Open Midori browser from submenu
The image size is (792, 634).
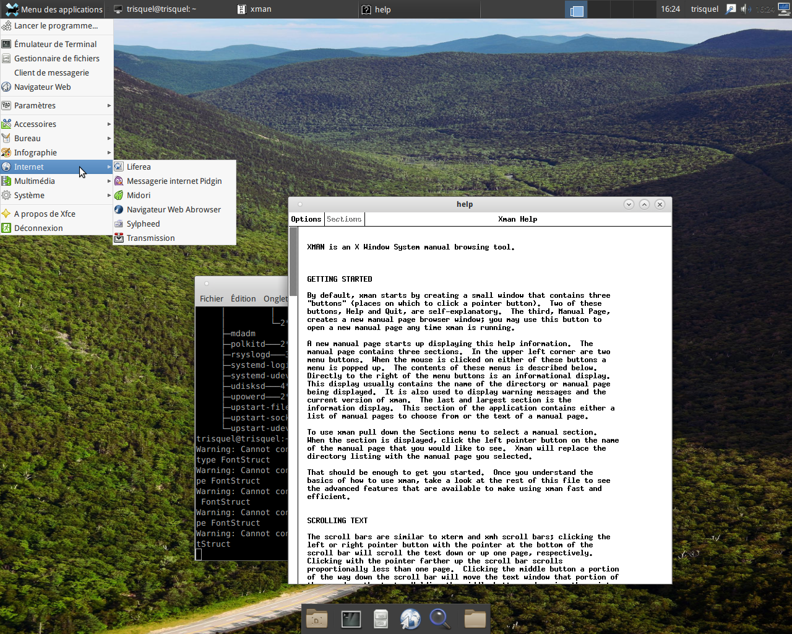[x=174, y=195]
